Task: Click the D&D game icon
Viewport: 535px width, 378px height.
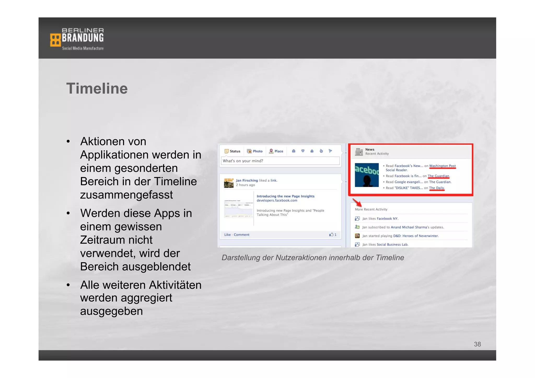Action: click(x=357, y=236)
